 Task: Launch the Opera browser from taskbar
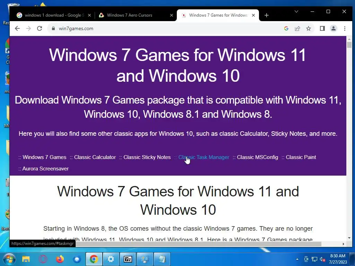tap(43, 259)
